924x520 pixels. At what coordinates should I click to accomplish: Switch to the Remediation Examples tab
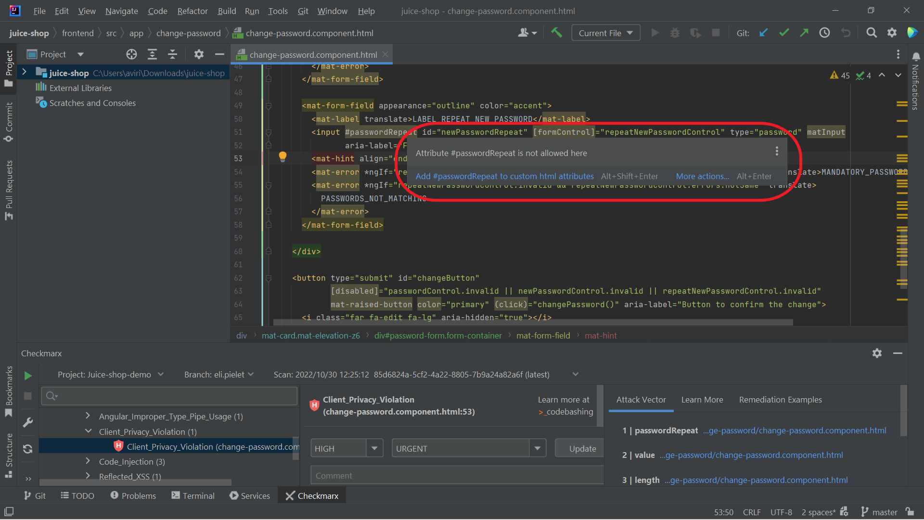(x=780, y=400)
